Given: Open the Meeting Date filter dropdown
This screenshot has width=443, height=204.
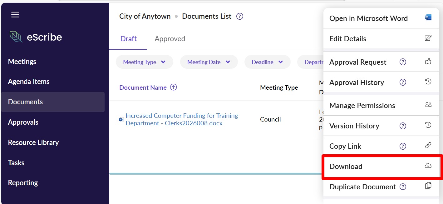Looking at the screenshot, I should click(209, 62).
